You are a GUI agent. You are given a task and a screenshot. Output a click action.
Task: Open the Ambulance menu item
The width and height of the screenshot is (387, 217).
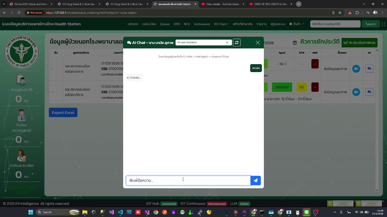pyautogui.click(x=202, y=24)
